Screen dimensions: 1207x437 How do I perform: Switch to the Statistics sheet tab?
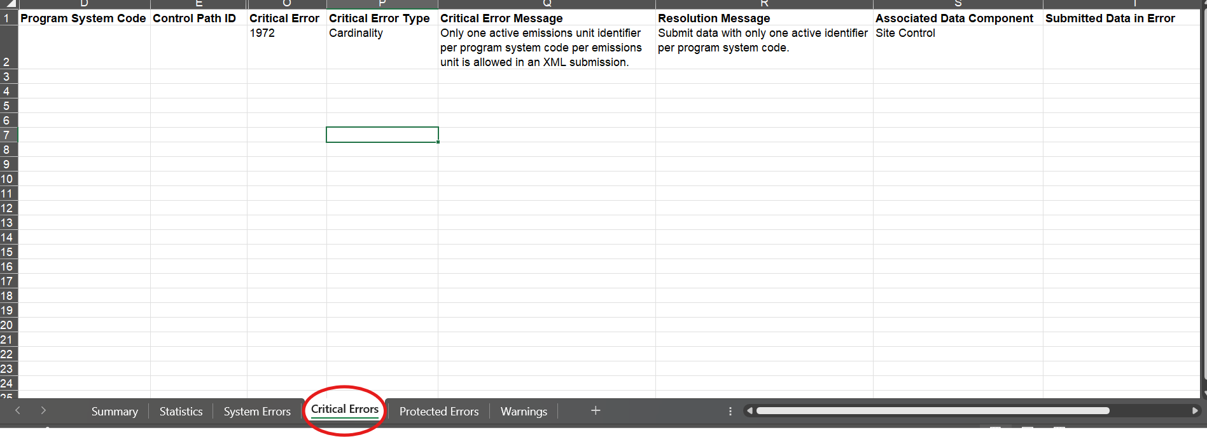pyautogui.click(x=181, y=412)
